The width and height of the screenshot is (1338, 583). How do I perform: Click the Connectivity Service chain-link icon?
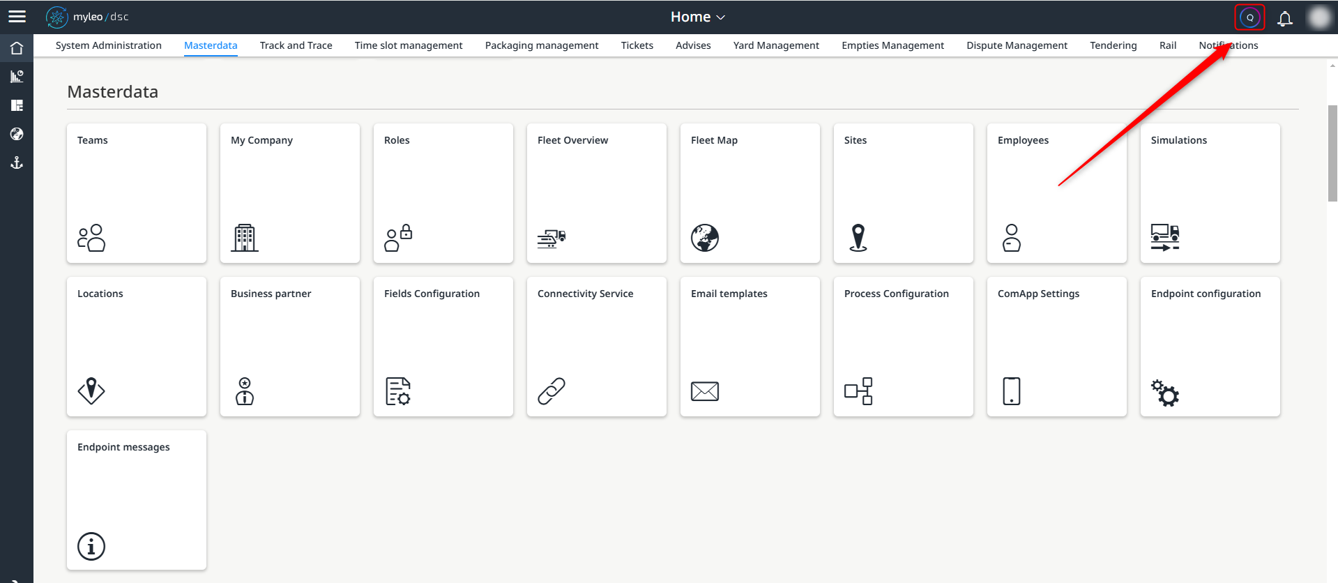click(x=552, y=391)
